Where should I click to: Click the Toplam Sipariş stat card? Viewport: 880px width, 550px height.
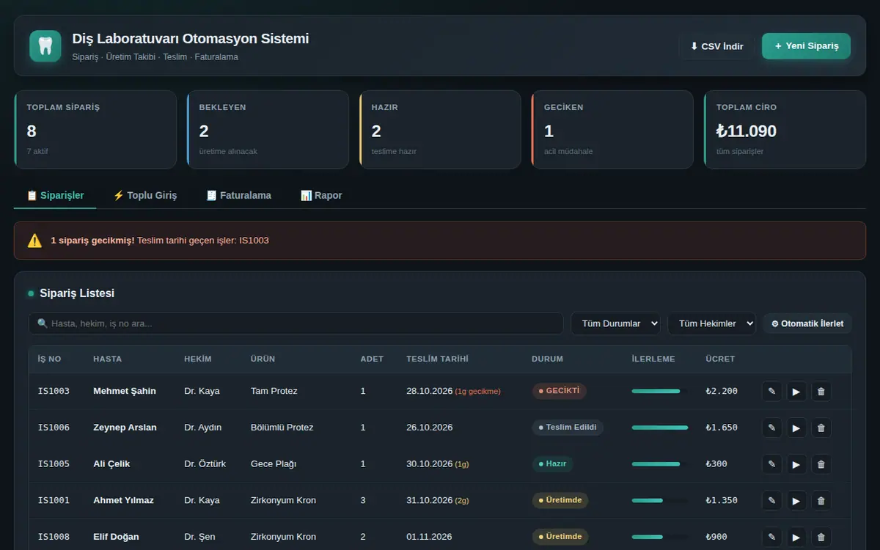point(95,130)
